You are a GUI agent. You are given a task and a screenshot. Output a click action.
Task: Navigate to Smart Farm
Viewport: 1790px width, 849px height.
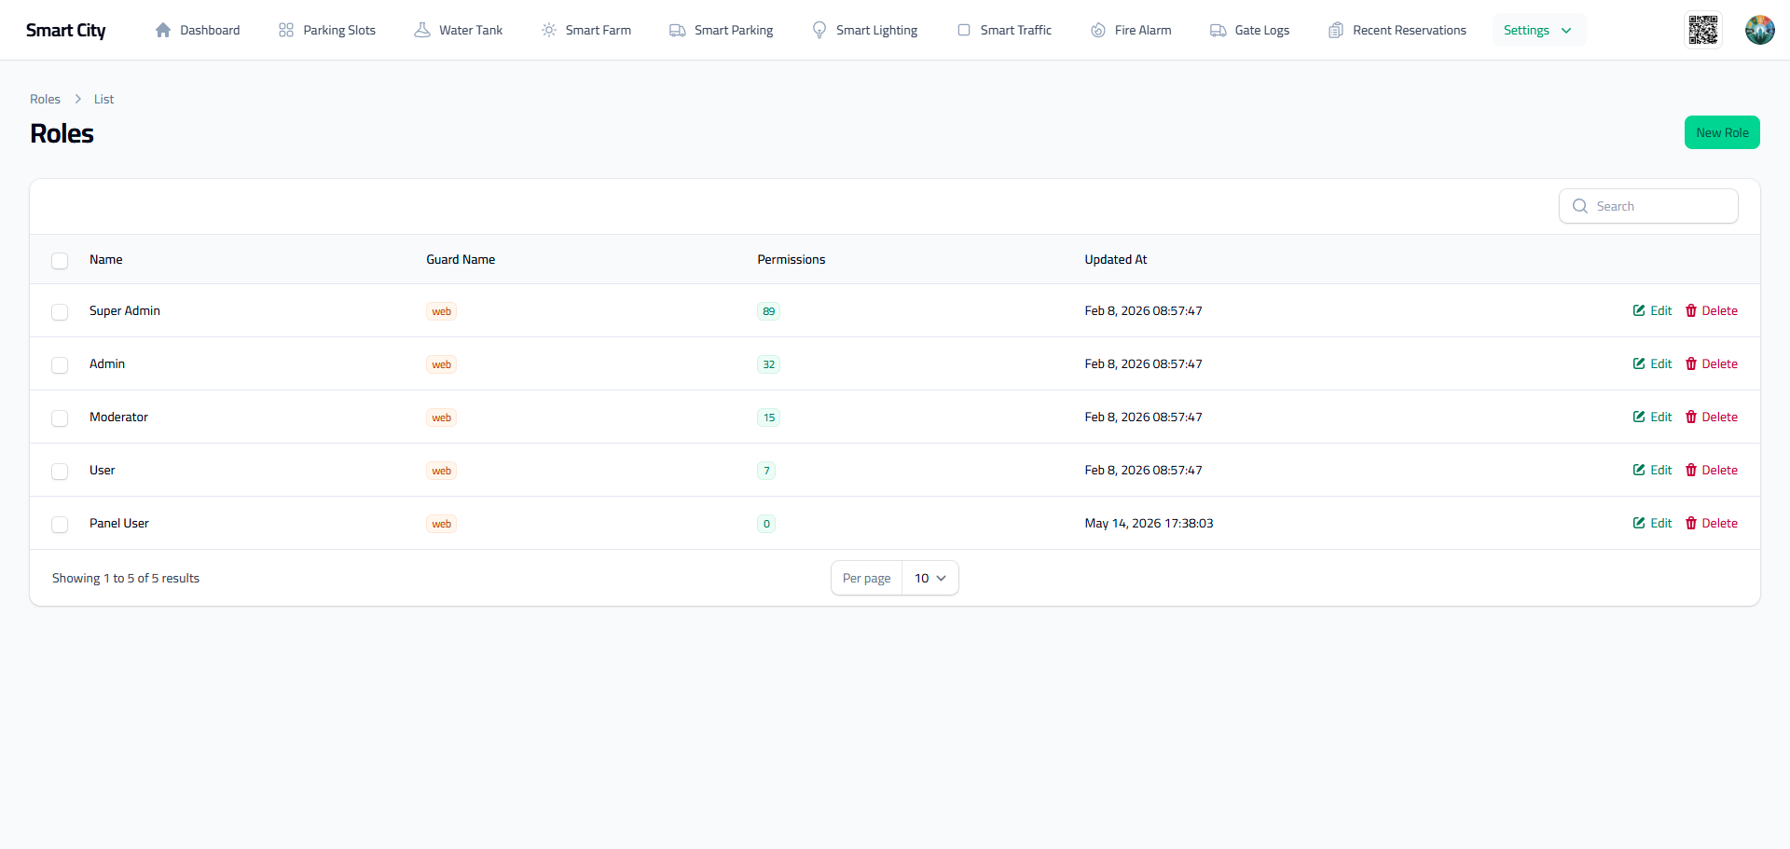coord(586,30)
